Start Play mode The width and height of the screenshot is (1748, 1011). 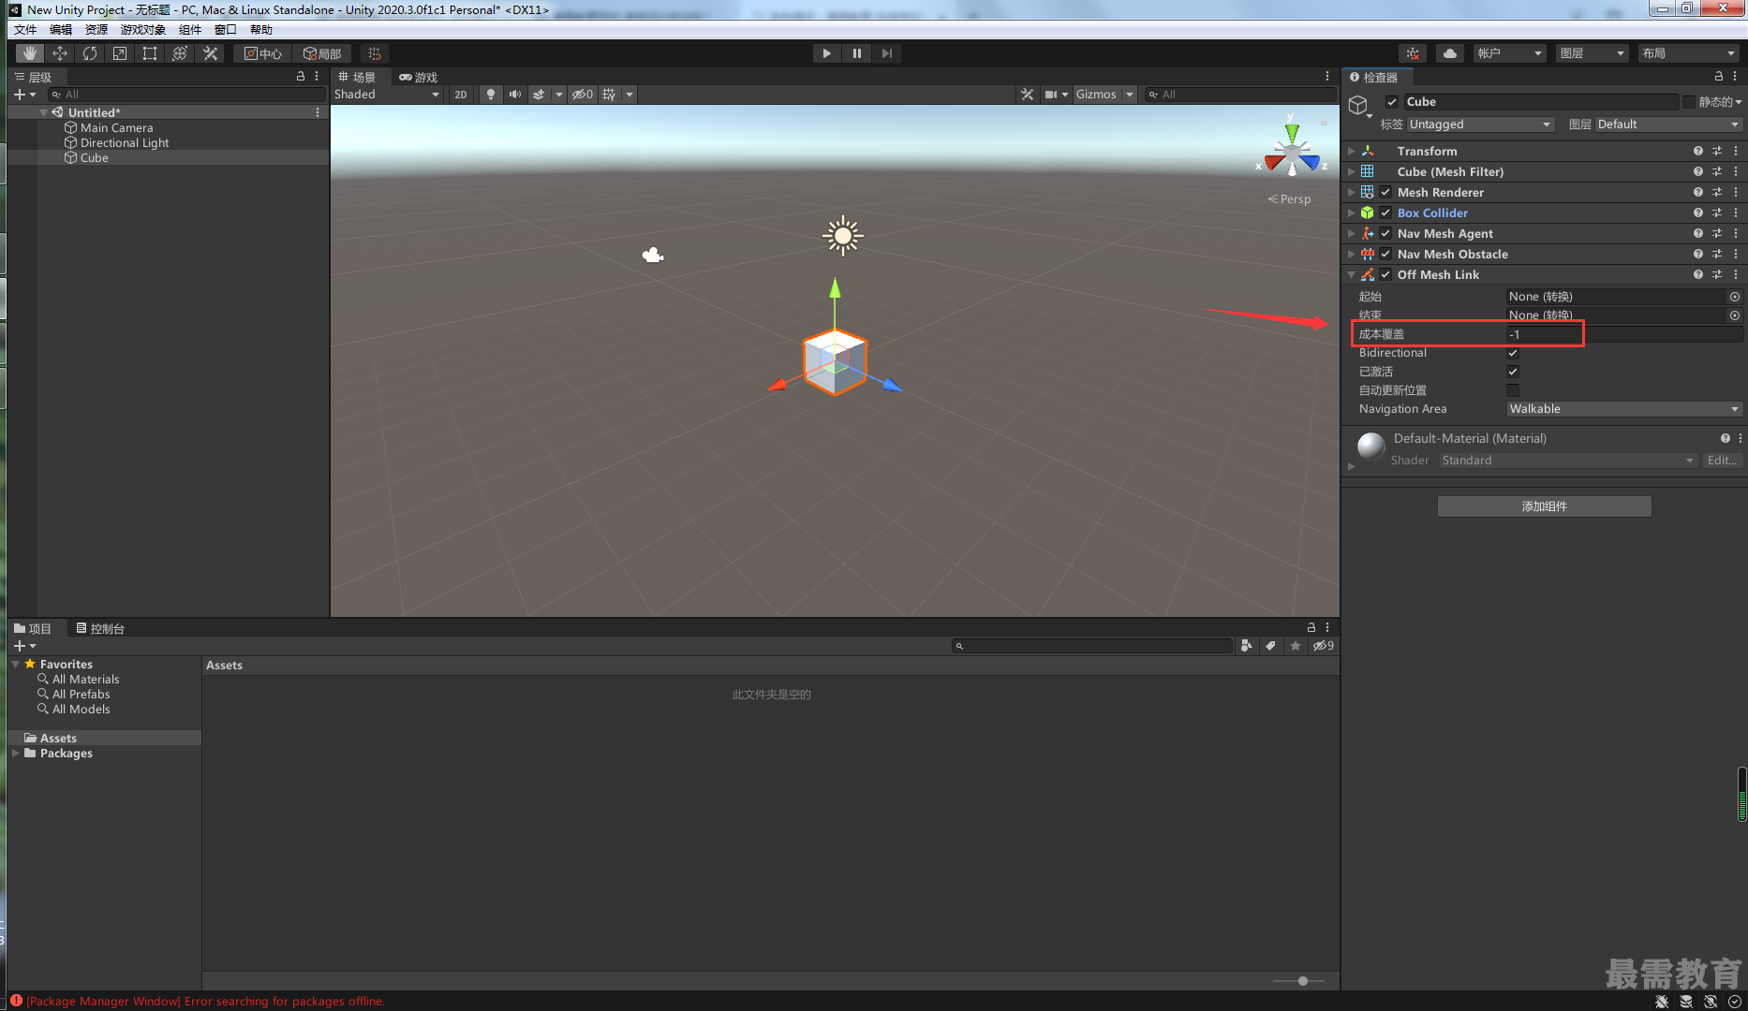(826, 53)
